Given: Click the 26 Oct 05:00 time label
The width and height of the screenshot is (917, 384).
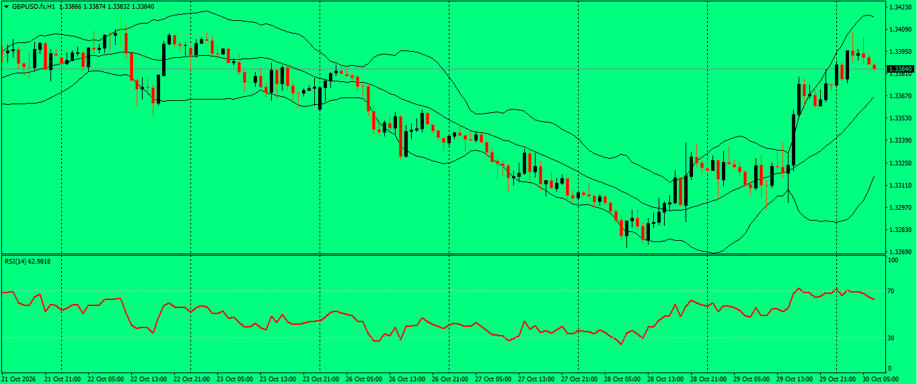Looking at the screenshot, I should [364, 379].
